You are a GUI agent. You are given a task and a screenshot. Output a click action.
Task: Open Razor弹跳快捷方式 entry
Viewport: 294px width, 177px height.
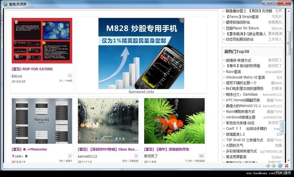[x=240, y=112]
